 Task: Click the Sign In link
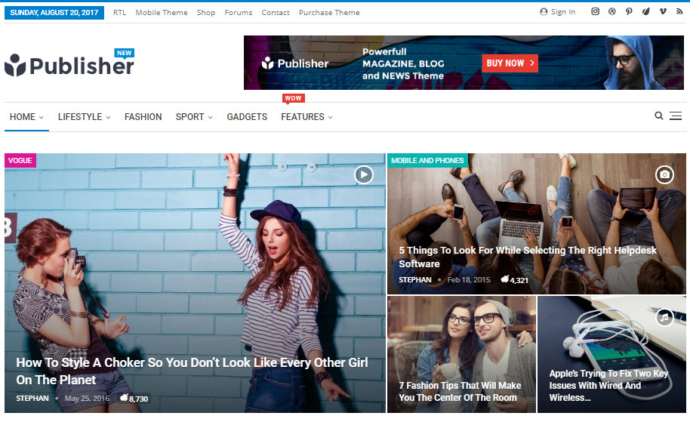(563, 12)
